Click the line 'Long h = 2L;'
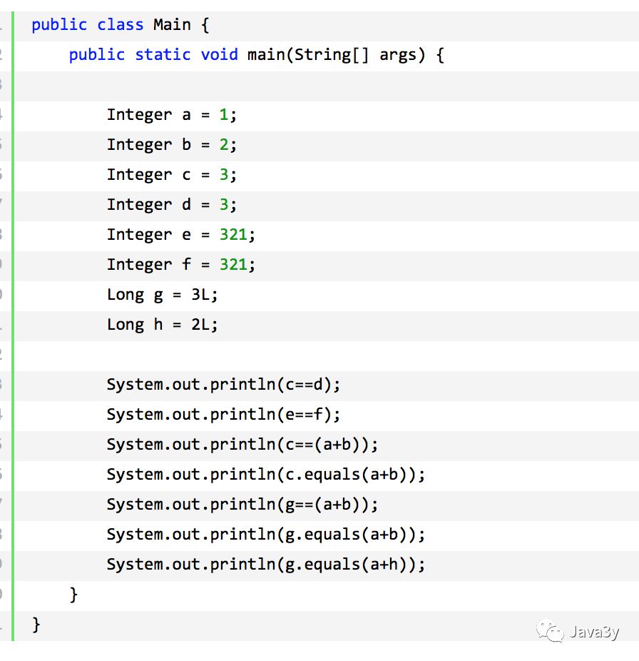Image resolution: width=639 pixels, height=661 pixels. click(162, 325)
